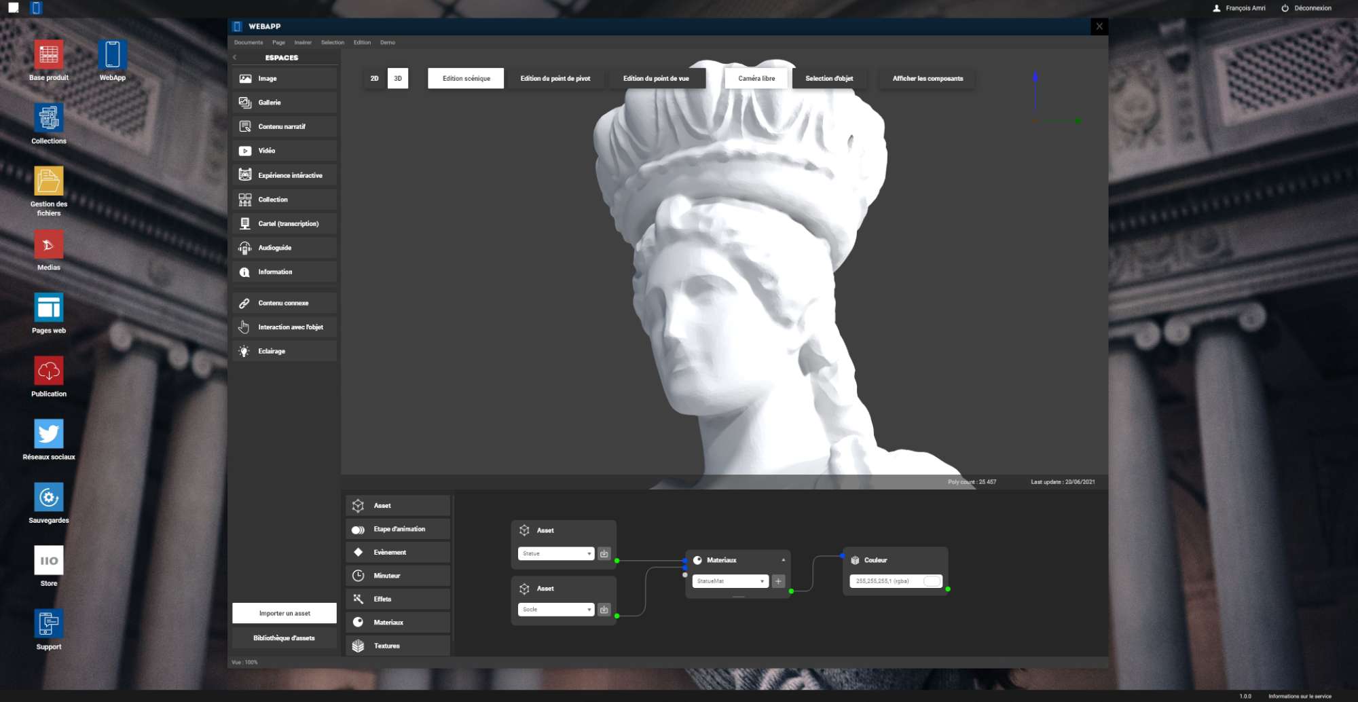Image resolution: width=1358 pixels, height=702 pixels.
Task: Open the Insérer menu
Action: 303,42
